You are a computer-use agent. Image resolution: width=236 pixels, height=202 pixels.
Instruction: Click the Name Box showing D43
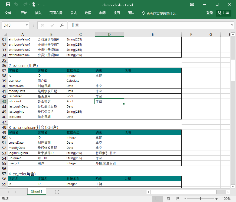(13, 25)
